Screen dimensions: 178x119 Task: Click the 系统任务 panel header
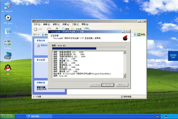point(41,40)
